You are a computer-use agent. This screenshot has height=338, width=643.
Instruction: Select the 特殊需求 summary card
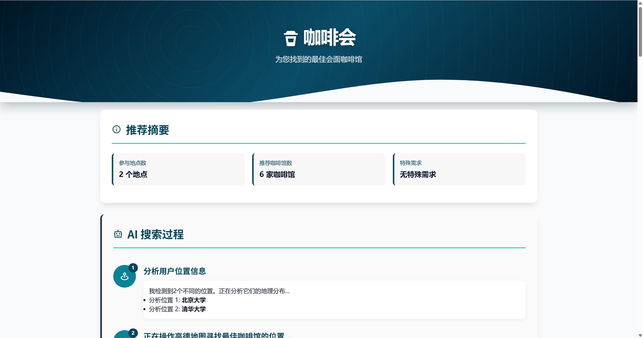[x=459, y=169]
